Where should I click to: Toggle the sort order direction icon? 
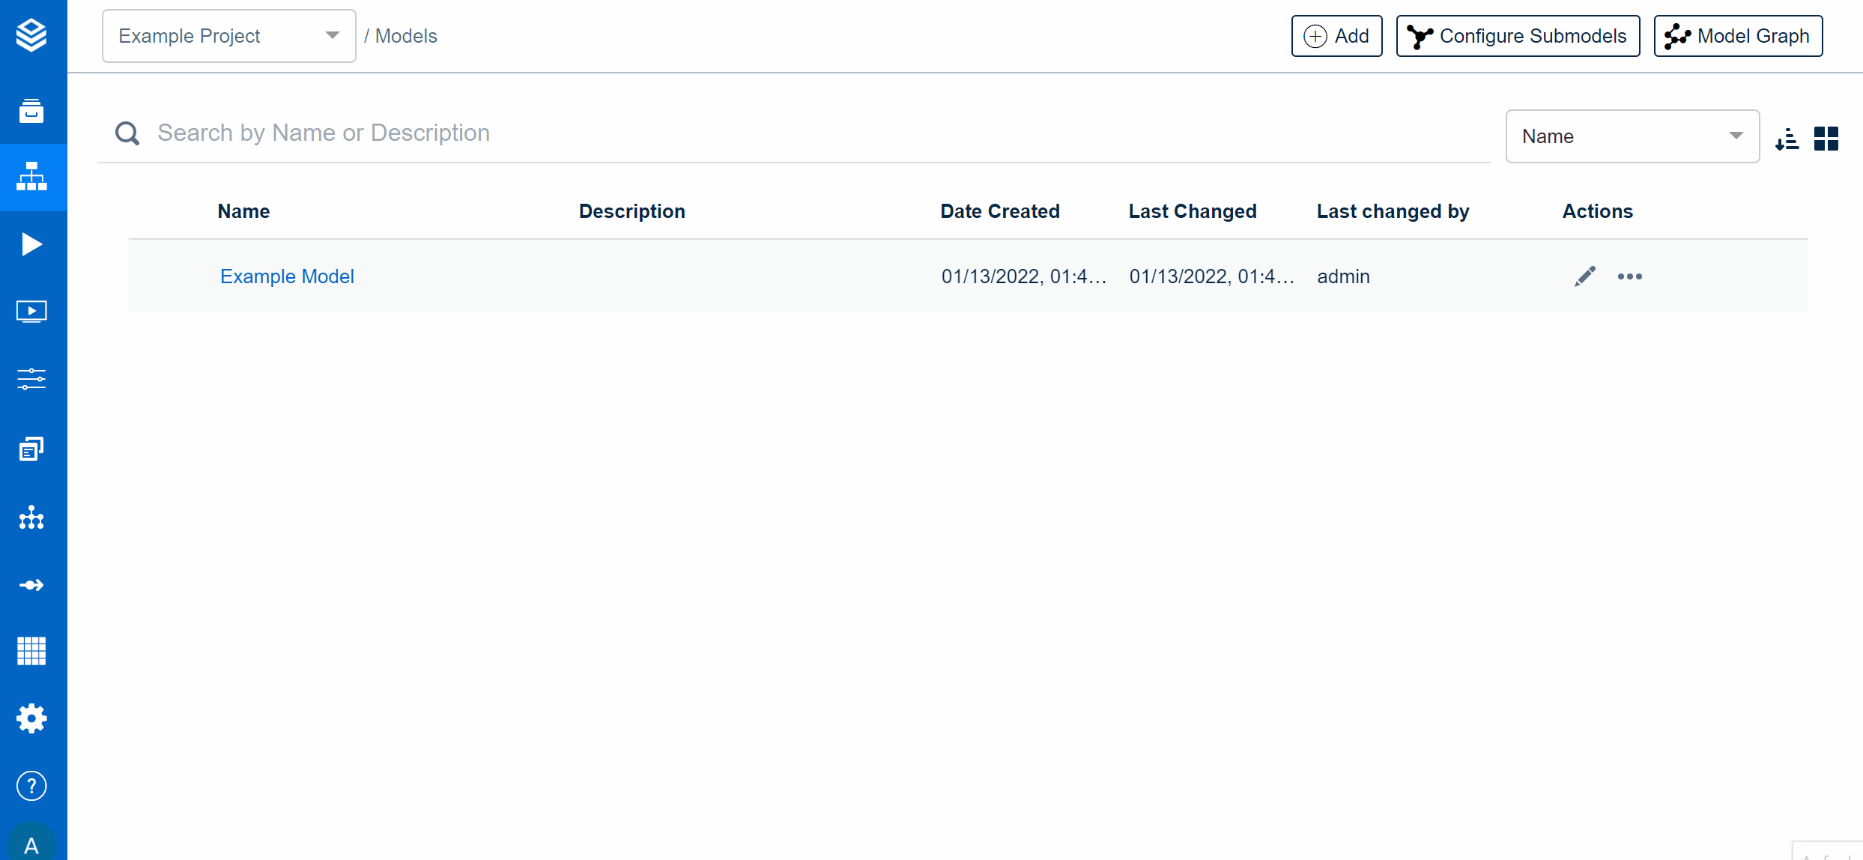pyautogui.click(x=1787, y=139)
